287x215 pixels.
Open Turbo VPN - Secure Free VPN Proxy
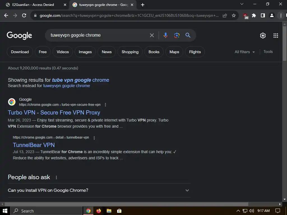pos(54,113)
